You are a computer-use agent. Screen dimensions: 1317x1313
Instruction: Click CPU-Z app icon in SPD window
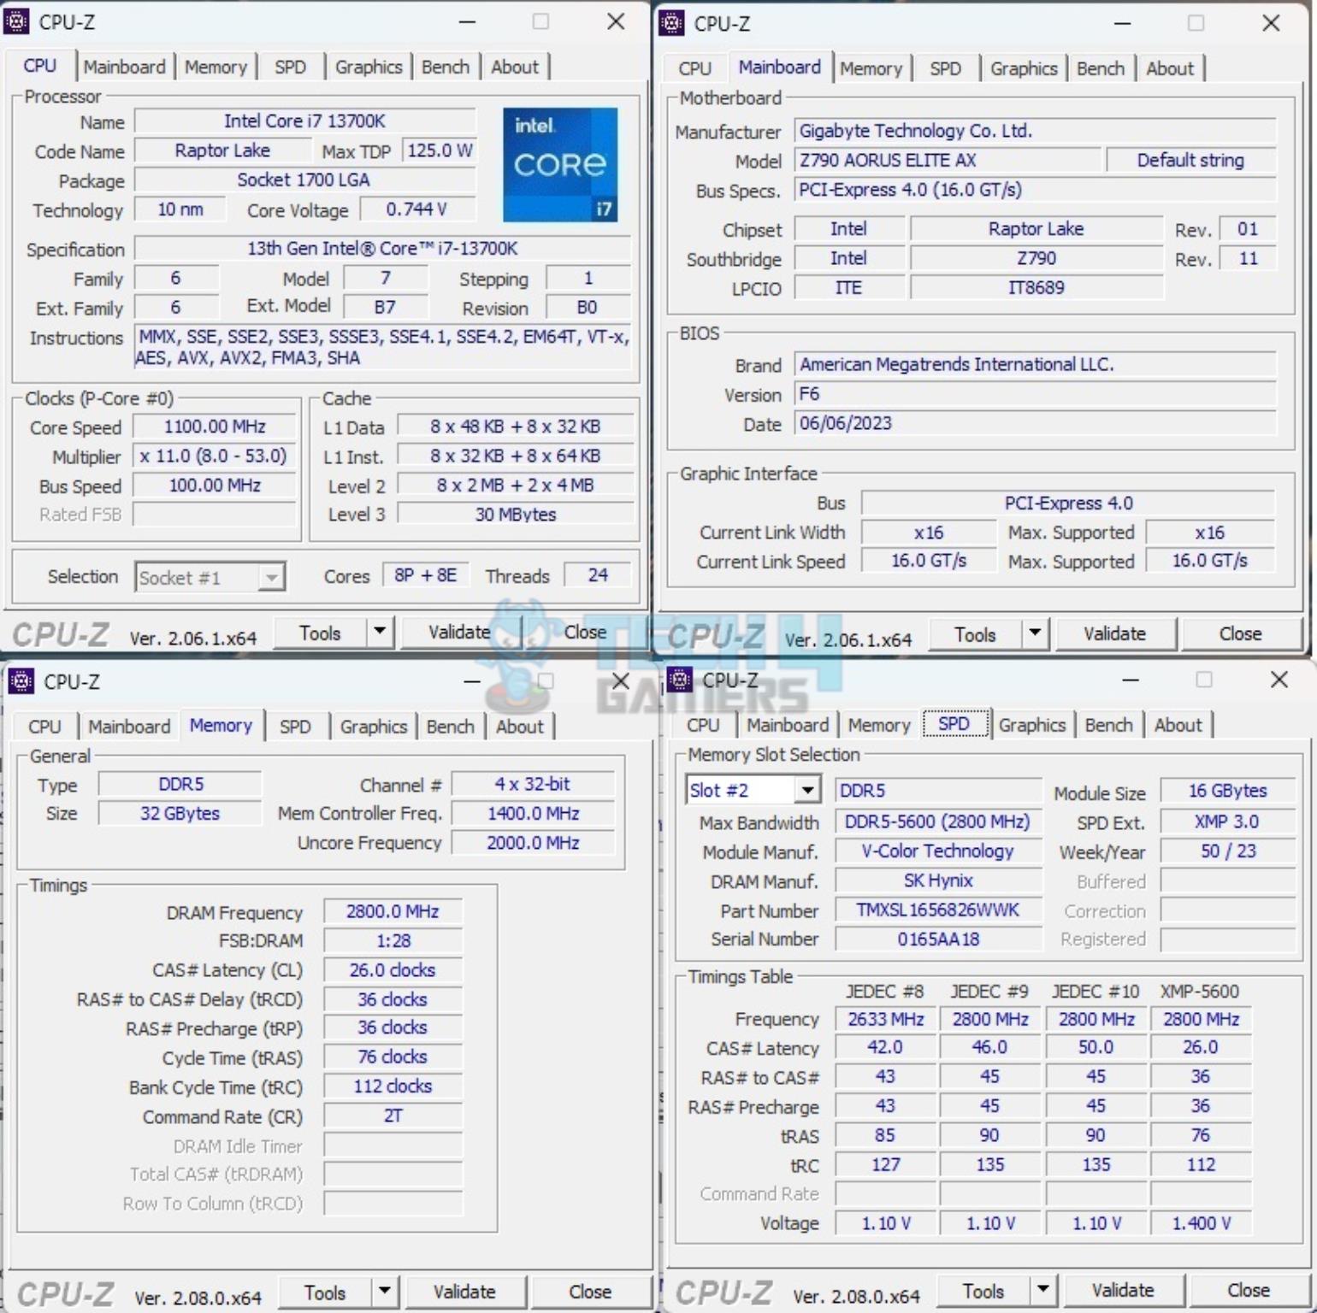(x=680, y=680)
